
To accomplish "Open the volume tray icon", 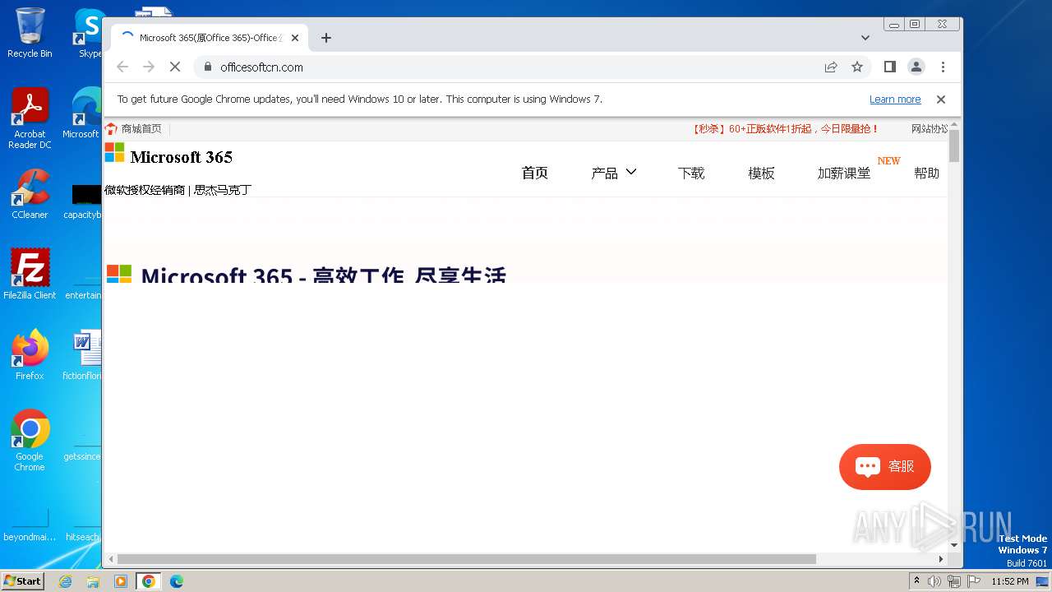I will tap(934, 581).
